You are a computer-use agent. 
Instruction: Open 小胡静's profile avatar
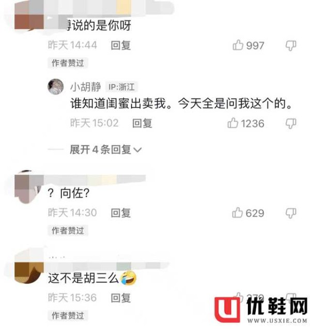pos(56,86)
